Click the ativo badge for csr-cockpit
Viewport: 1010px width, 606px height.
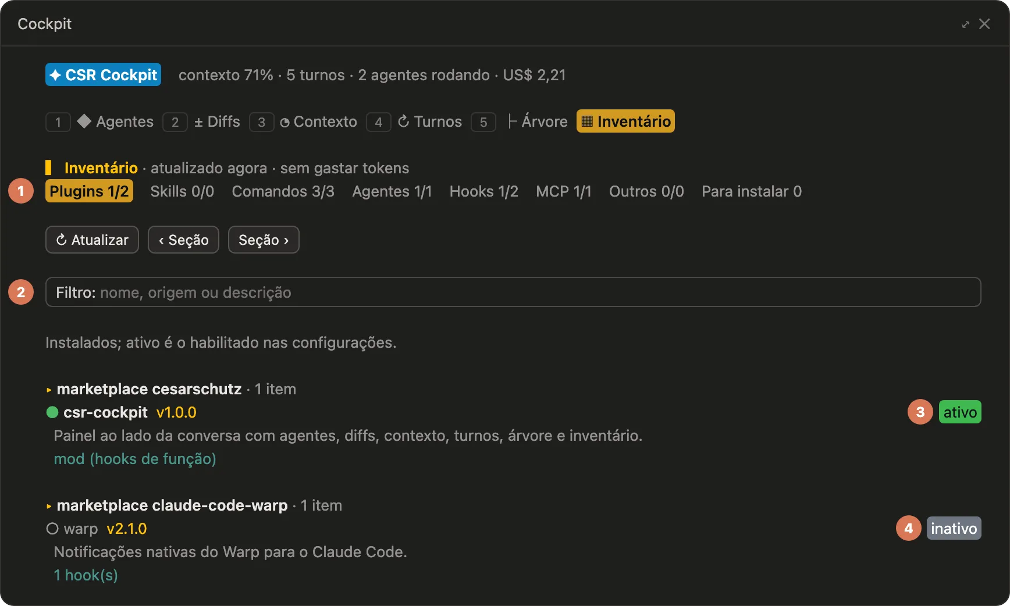tap(960, 412)
